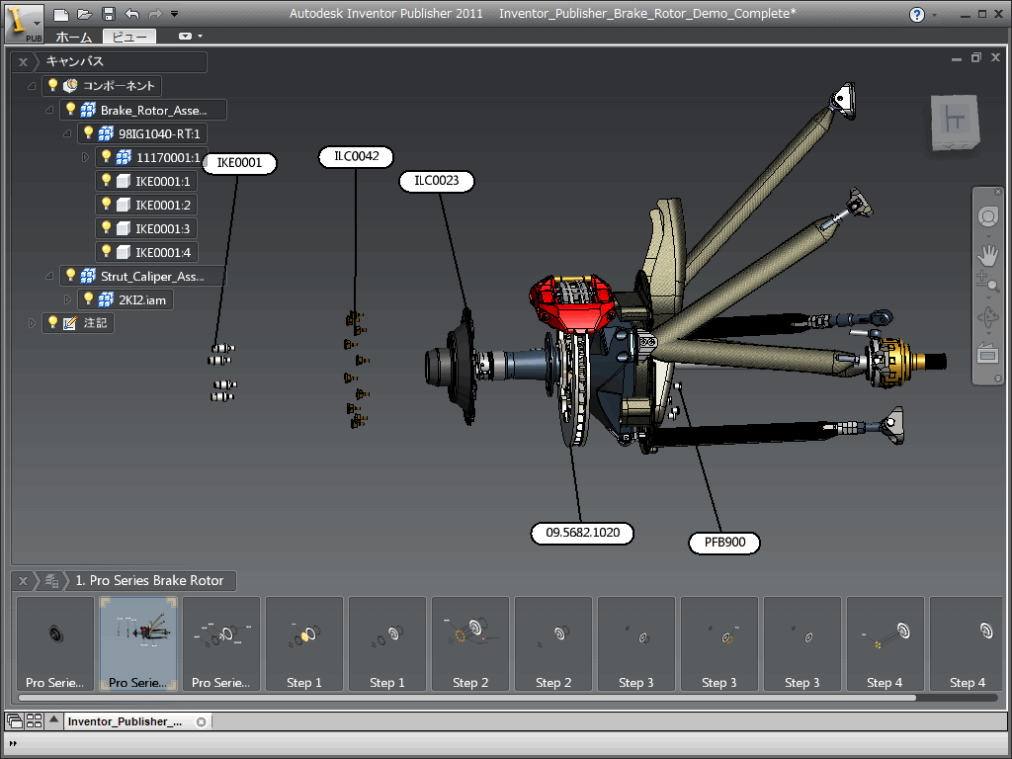The height and width of the screenshot is (759, 1012).
Task: Collapse the Brake_Rotor_Asse... tree node
Action: click(49, 110)
